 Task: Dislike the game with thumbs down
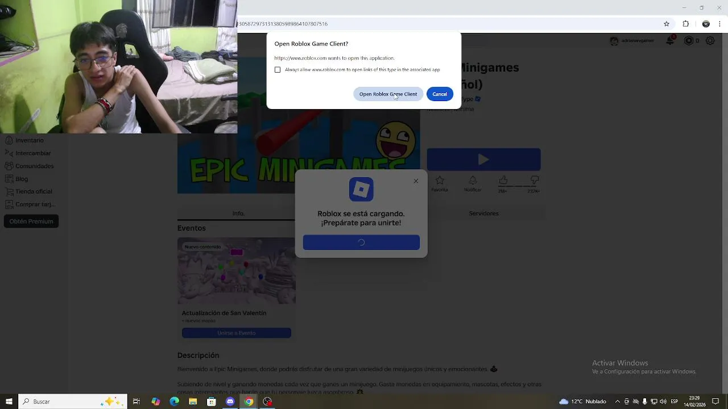tap(534, 180)
